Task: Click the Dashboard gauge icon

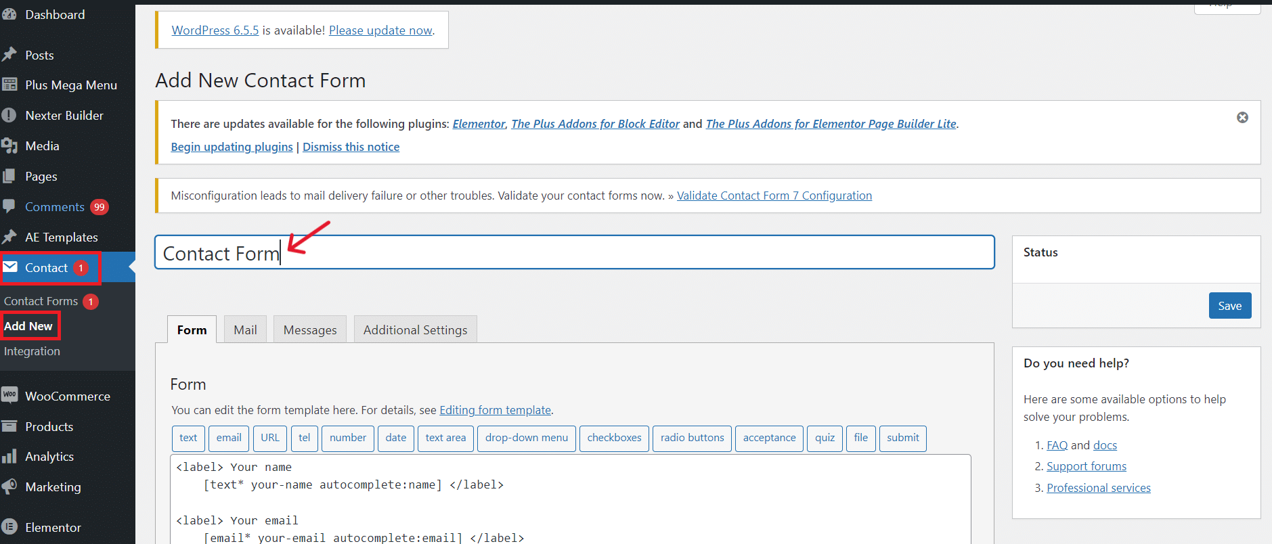Action: pos(9,14)
